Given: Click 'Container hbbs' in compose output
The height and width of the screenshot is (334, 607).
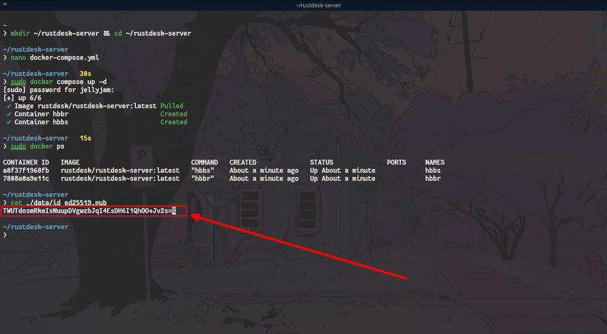Looking at the screenshot, I should click(41, 122).
